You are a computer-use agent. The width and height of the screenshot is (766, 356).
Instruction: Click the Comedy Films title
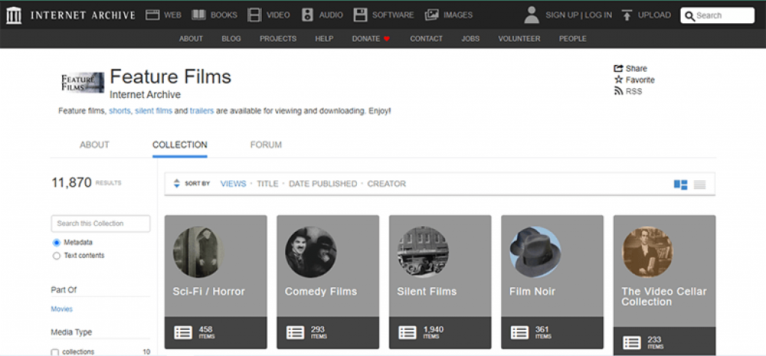[321, 292]
